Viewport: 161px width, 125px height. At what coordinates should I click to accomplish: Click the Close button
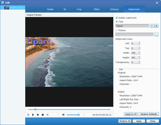click(x=152, y=121)
